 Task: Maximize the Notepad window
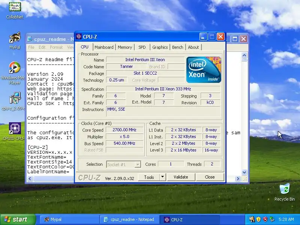235,39
